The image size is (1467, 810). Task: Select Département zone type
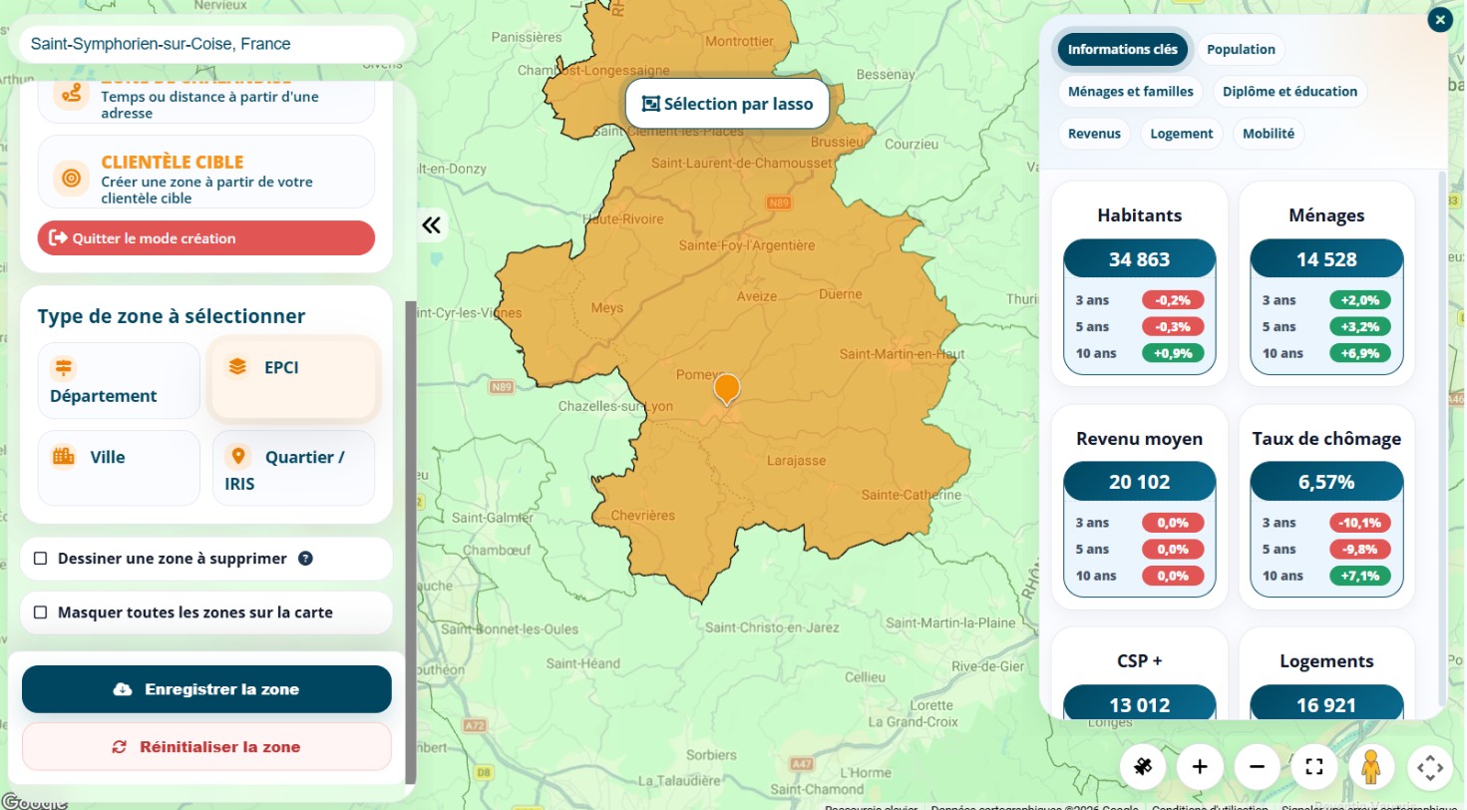[119, 381]
